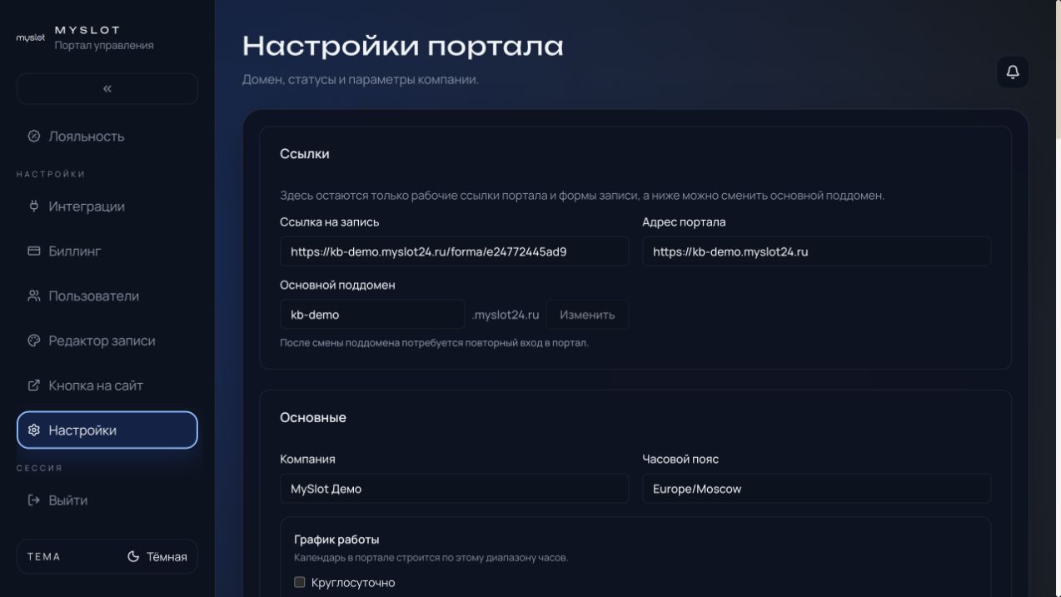Click the moon icon in theme switcher
The height and width of the screenshot is (597, 1061).
(x=133, y=556)
